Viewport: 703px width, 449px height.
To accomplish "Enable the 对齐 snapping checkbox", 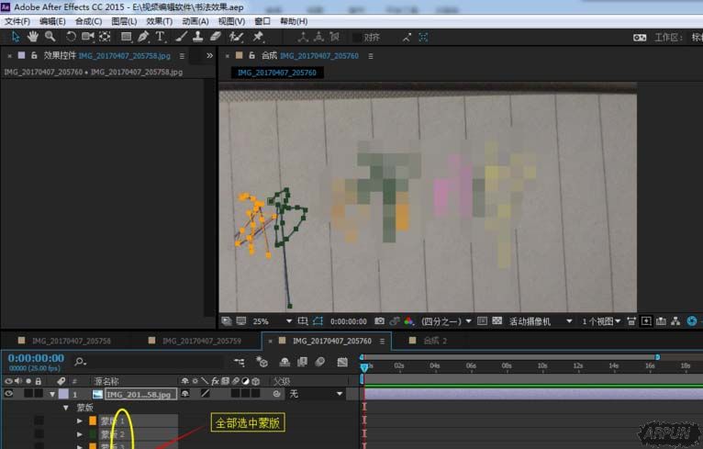I will 357,38.
